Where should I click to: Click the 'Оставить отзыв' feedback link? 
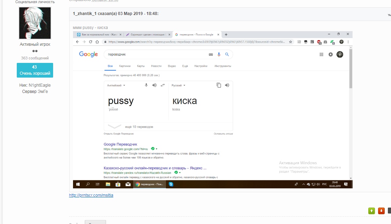tap(223, 134)
